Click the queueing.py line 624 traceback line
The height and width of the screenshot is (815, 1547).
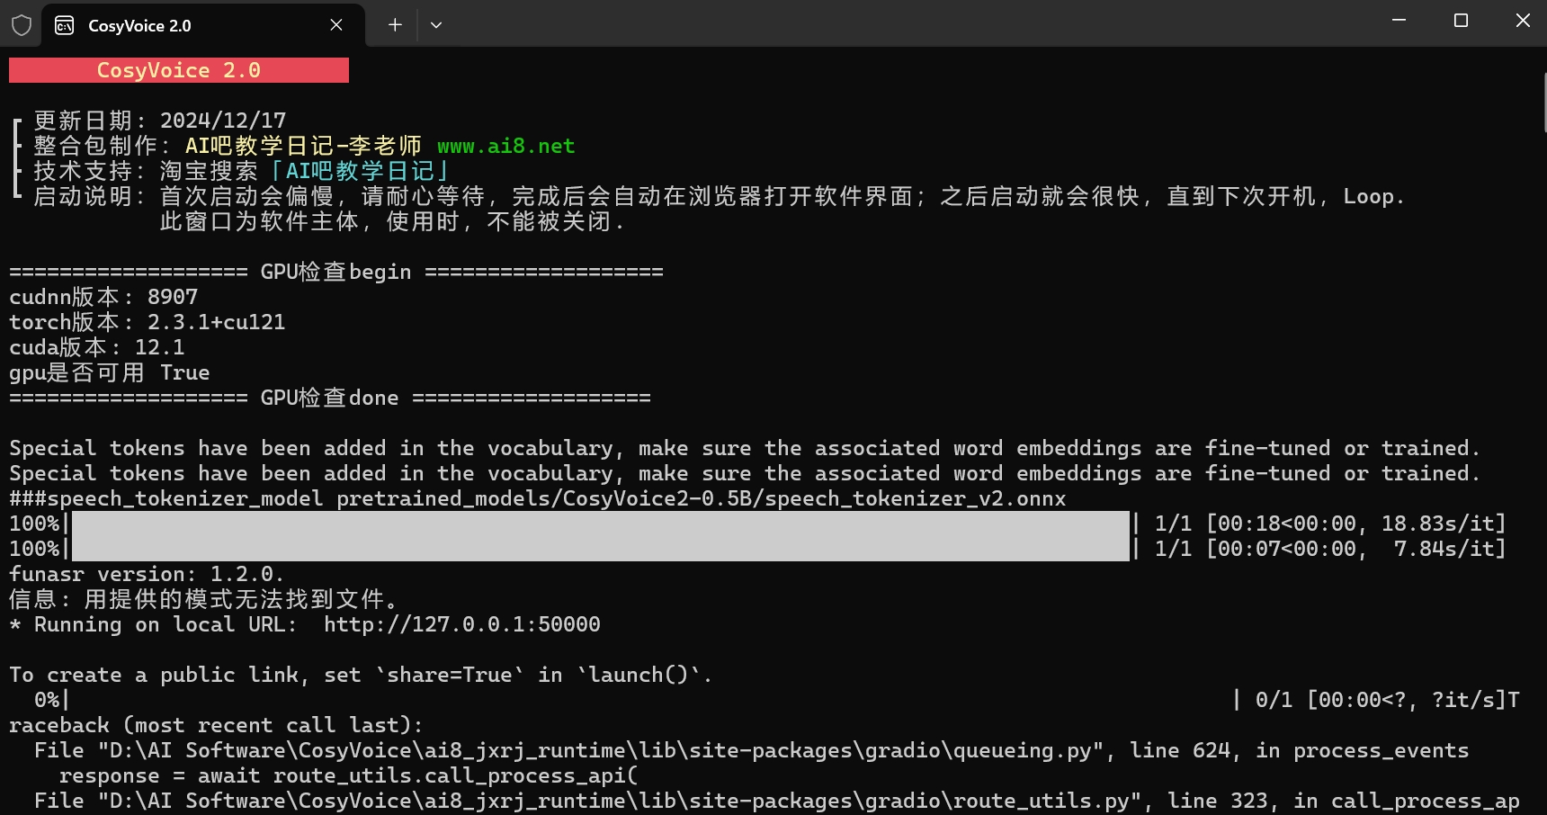[751, 750]
